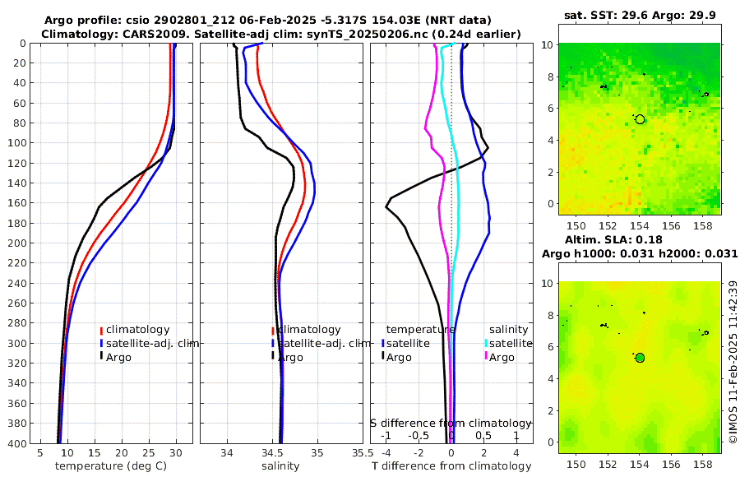
Task: Click the 'Altim. SLA: 0.18' heading
Action: pyautogui.click(x=613, y=240)
